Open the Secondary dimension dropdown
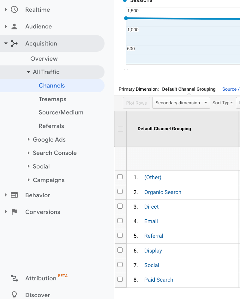 (x=181, y=103)
